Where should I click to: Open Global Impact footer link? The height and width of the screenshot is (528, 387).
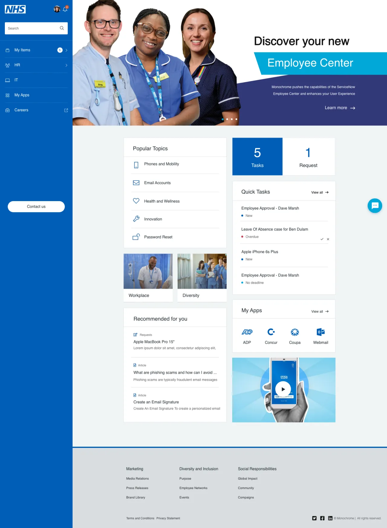(248, 479)
